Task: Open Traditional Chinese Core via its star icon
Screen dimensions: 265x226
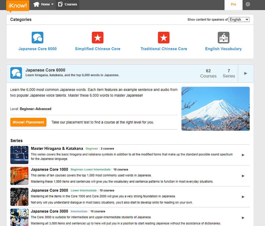Action: click(164, 37)
